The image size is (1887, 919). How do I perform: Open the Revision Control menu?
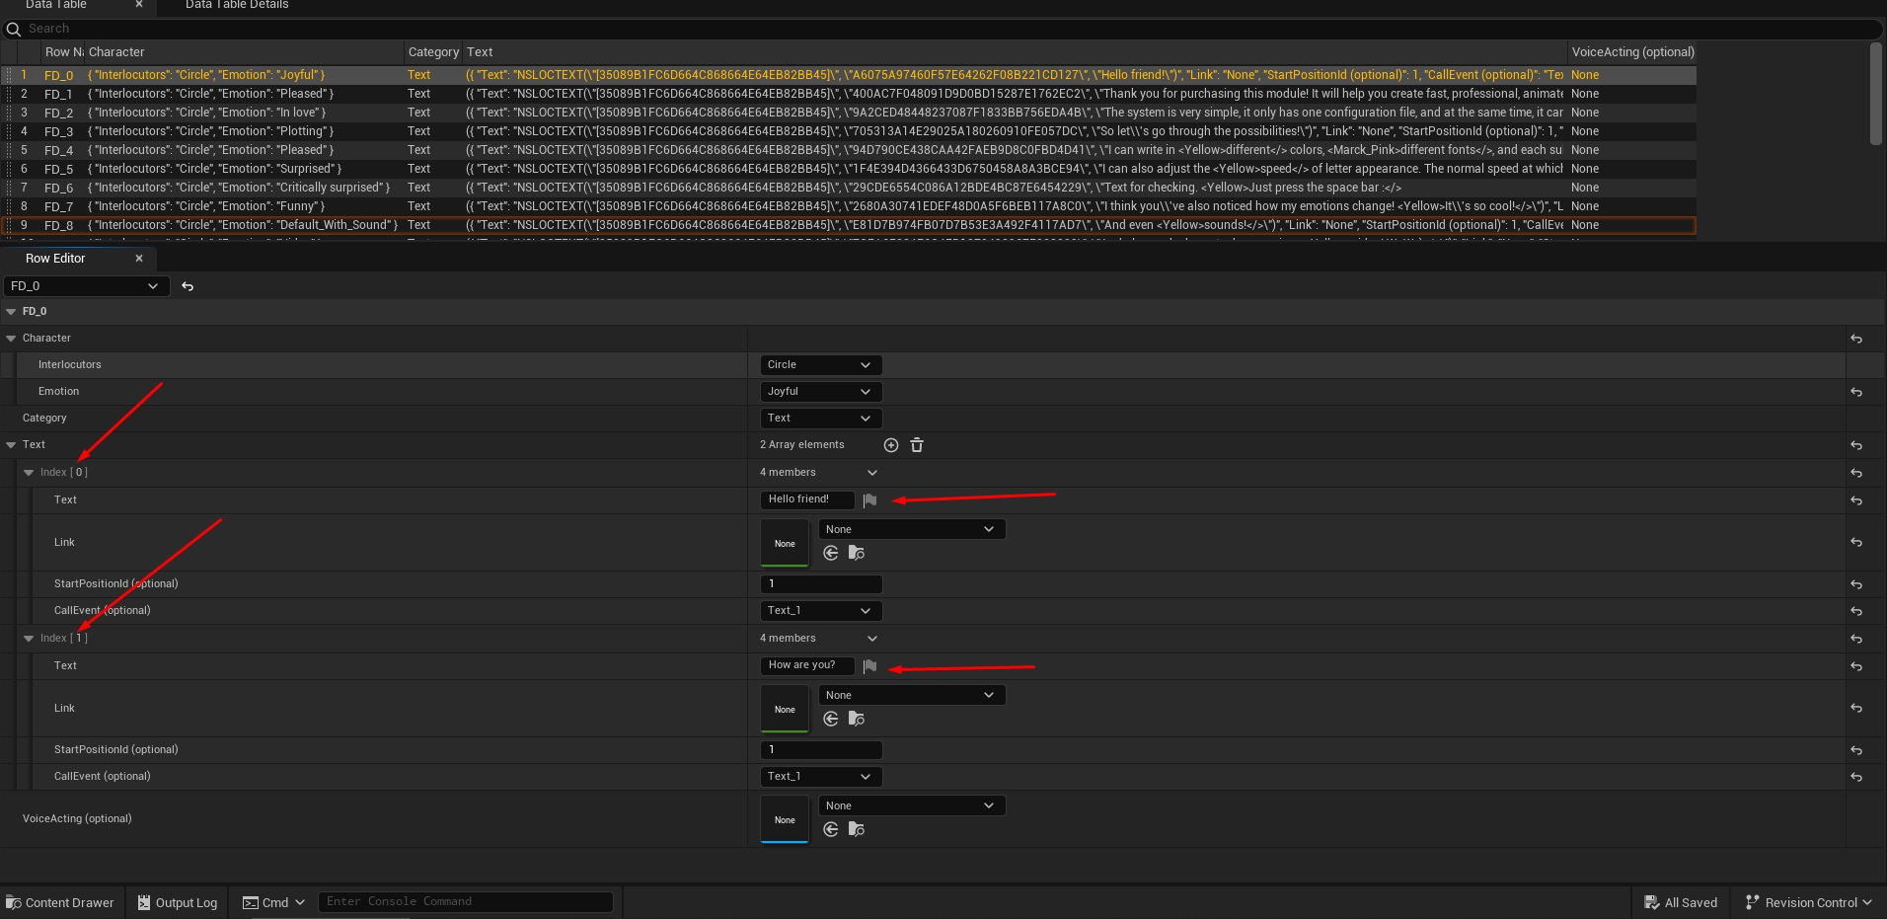pos(1808,902)
